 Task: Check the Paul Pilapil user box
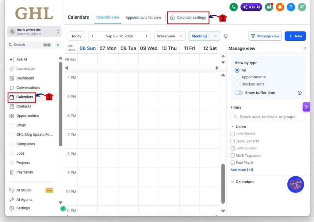(x=232, y=163)
